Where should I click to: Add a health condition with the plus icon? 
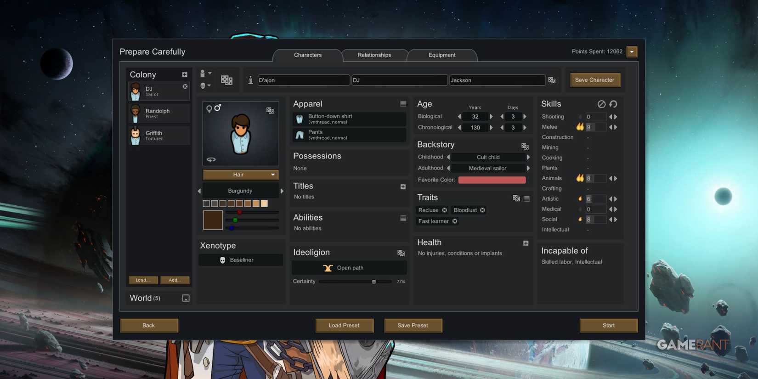(526, 243)
